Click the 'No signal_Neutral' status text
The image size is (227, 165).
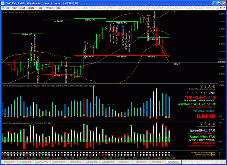point(204,111)
